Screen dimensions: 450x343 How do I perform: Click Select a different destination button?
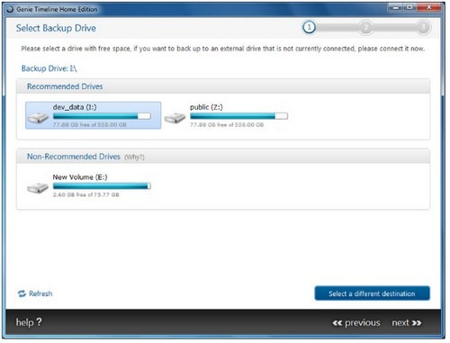(372, 293)
